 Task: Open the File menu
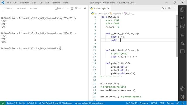[9, 3]
